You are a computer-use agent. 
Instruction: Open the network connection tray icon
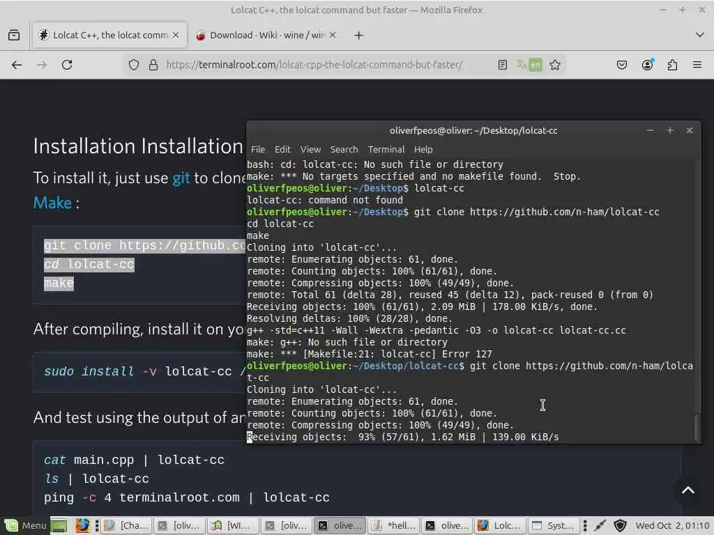[600, 525]
